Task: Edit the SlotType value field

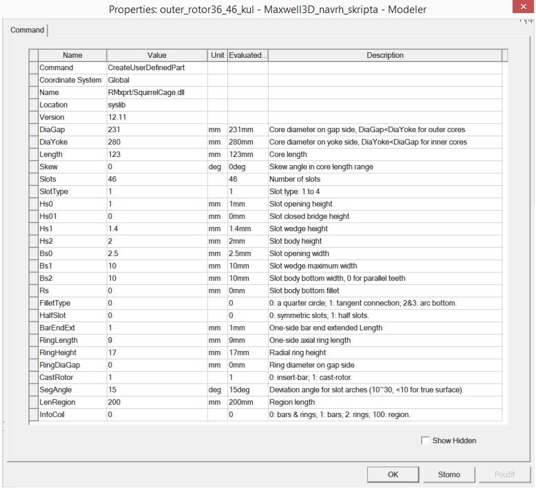Action: click(x=157, y=191)
